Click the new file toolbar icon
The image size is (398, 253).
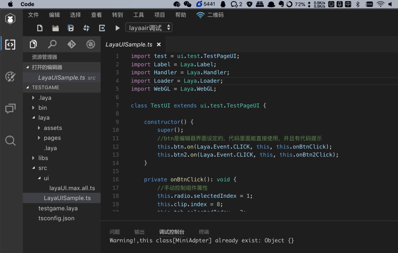coord(40,28)
